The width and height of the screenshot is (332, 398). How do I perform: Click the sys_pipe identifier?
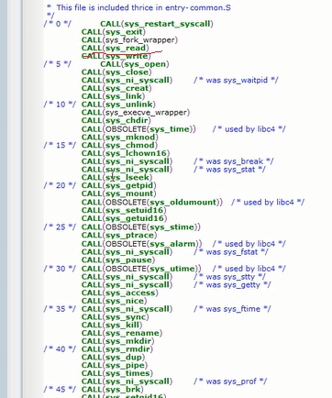125,365
